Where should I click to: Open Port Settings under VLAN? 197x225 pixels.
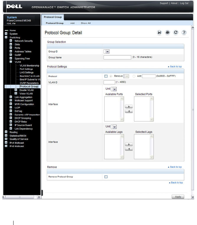coord(26,69)
